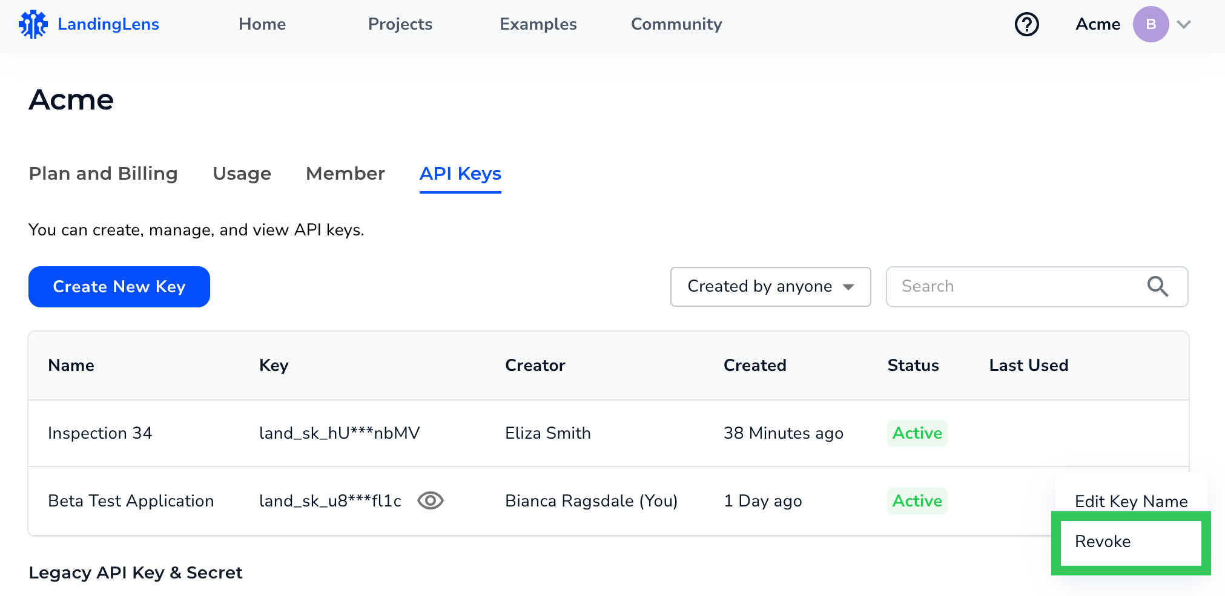
Task: Click Active status badge for Beta Test Application
Action: point(917,501)
